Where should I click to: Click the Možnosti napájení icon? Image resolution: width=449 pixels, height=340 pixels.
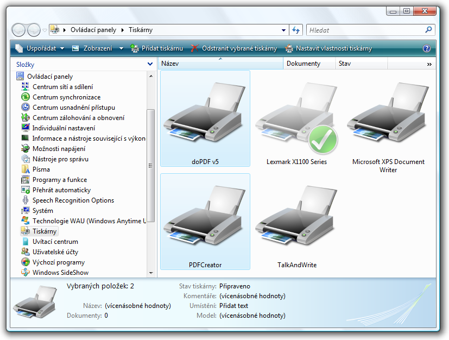point(26,148)
